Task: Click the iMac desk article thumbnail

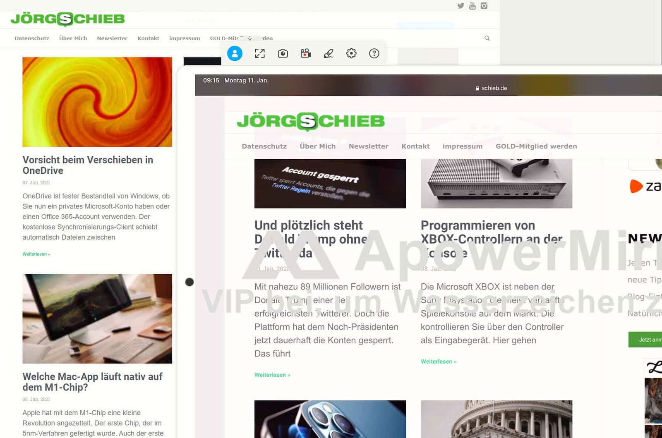Action: (x=97, y=318)
